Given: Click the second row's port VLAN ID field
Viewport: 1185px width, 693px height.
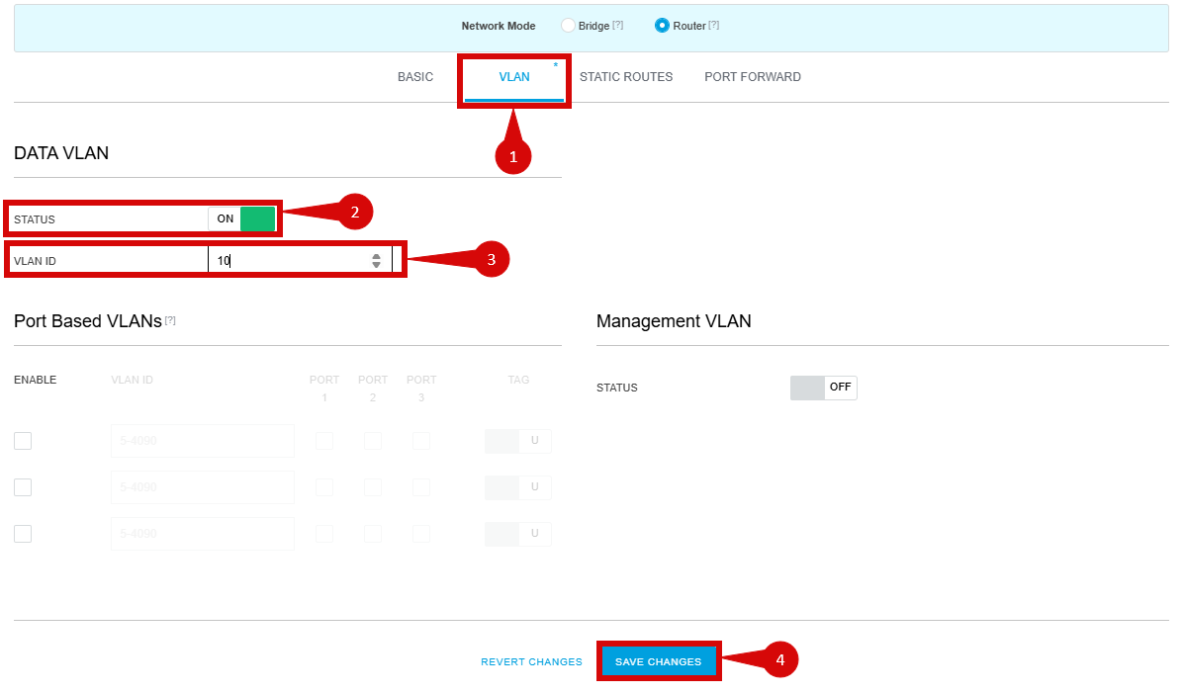Looking at the screenshot, I should (x=203, y=487).
